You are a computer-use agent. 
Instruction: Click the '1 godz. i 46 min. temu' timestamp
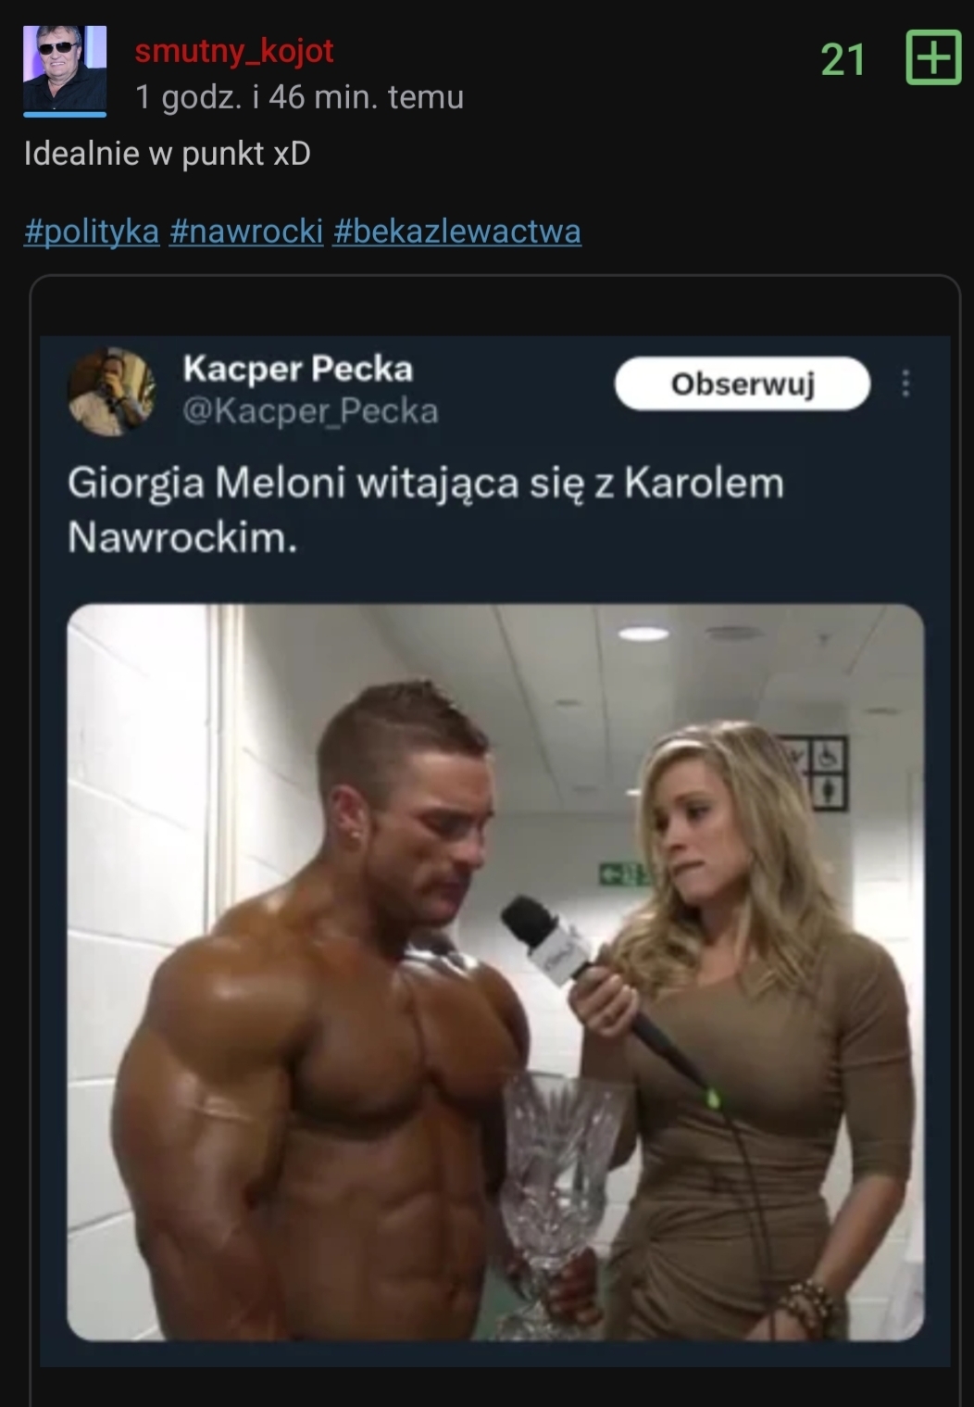point(299,97)
